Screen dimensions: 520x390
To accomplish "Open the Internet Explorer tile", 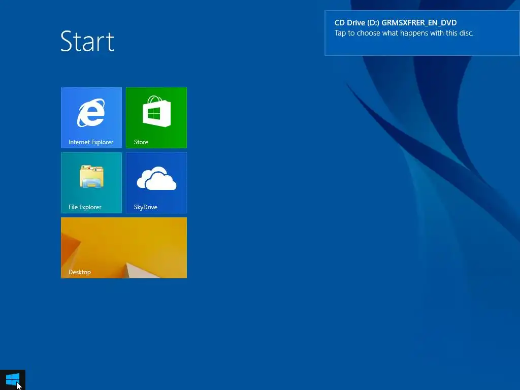I will (x=91, y=117).
